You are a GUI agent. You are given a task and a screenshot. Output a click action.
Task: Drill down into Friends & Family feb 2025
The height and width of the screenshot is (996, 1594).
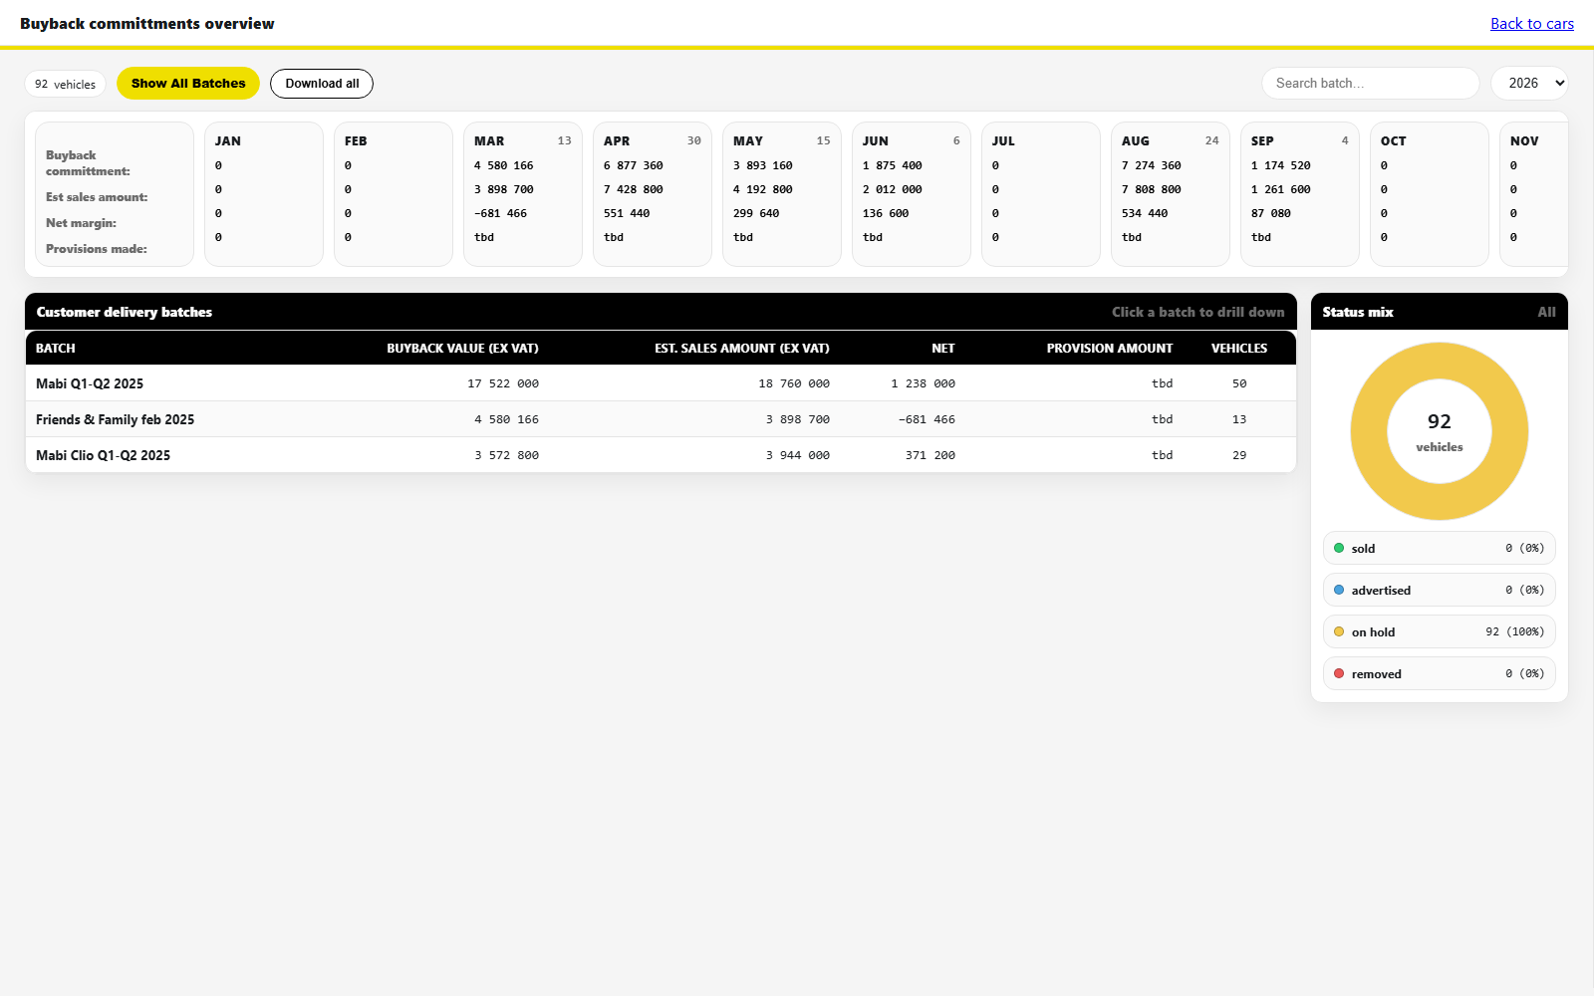click(661, 419)
